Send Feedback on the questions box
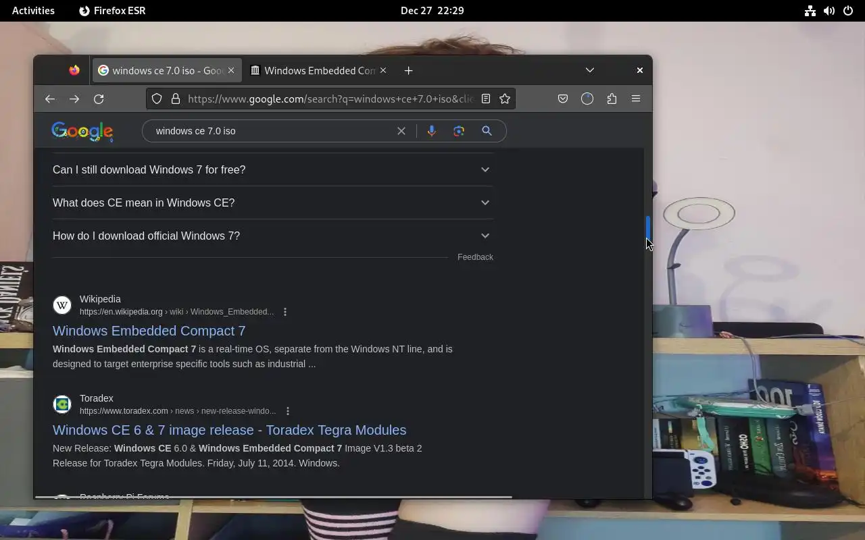This screenshot has height=540, width=865. (x=475, y=257)
